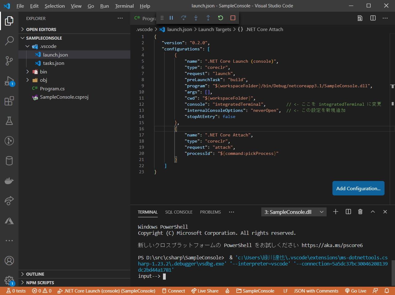This screenshot has height=295, width=395.
Task: Open the File menu
Action: (x=20, y=6)
